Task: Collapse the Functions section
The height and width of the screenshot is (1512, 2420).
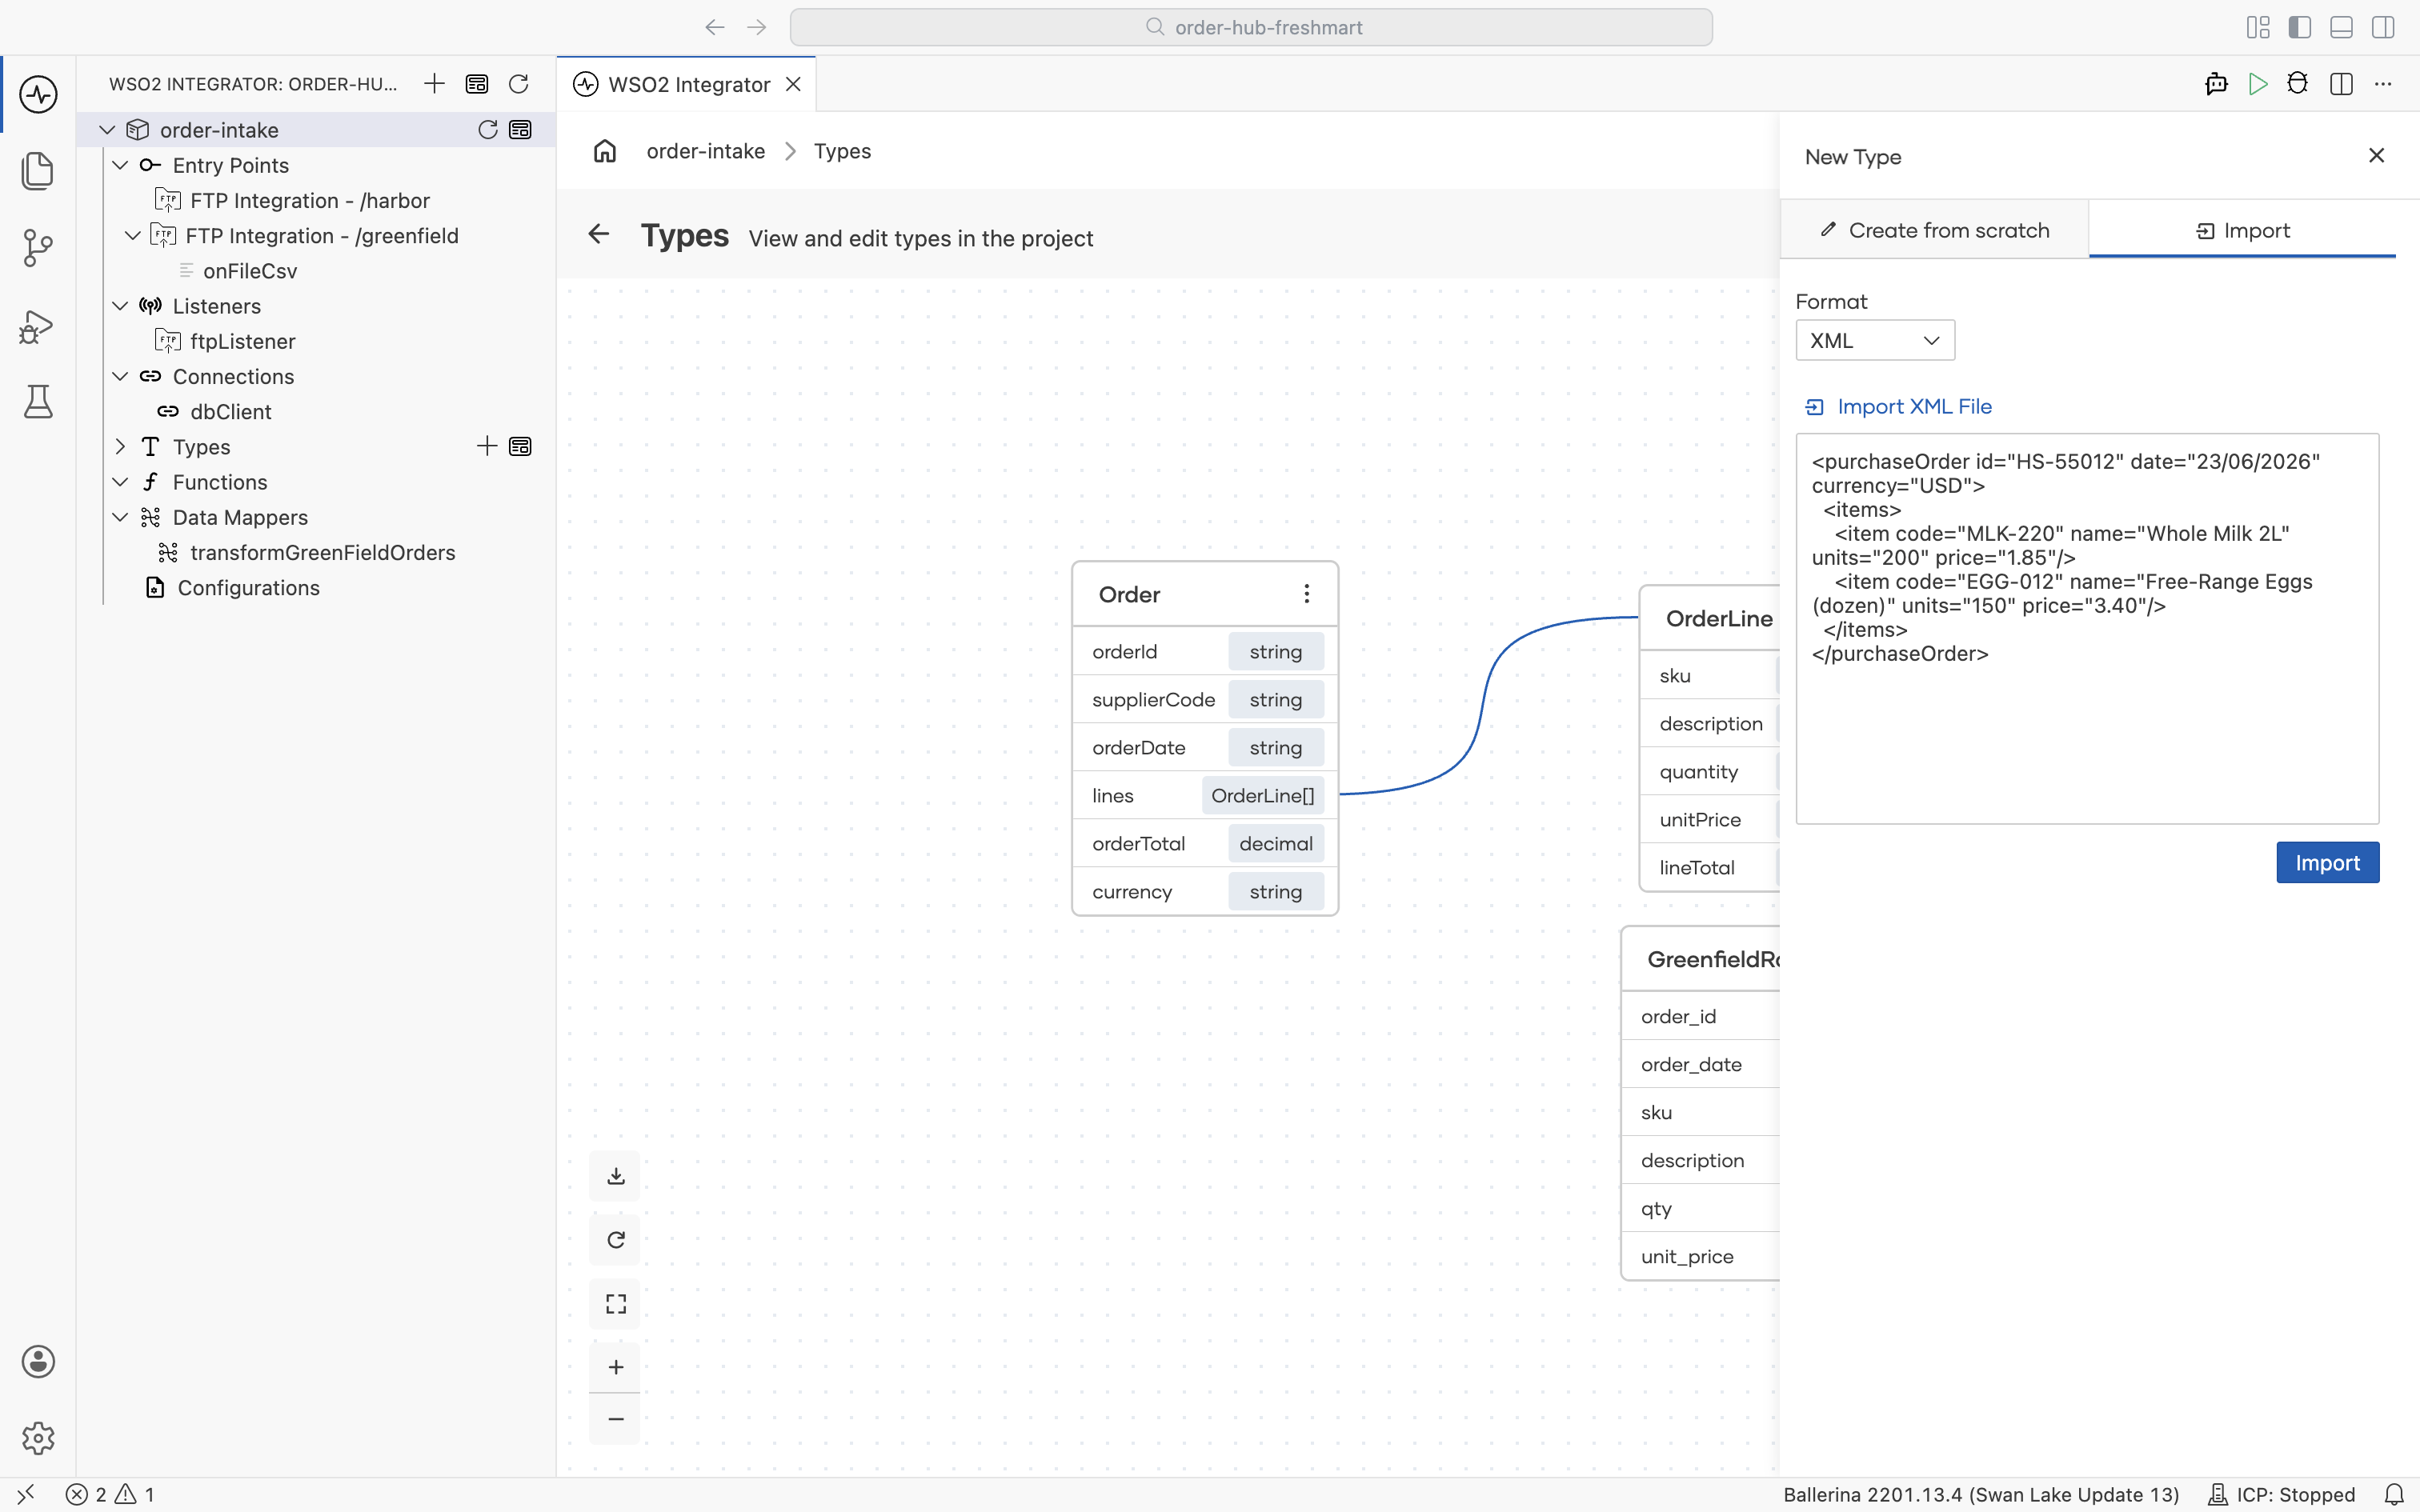Action: pyautogui.click(x=120, y=482)
